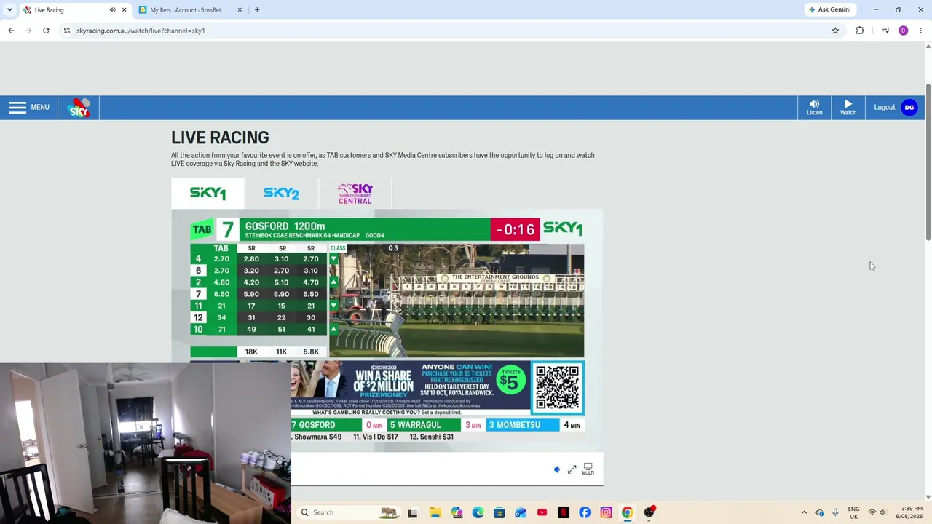932x524 pixels.
Task: Open File Explorer from the taskbar
Action: pyautogui.click(x=435, y=512)
